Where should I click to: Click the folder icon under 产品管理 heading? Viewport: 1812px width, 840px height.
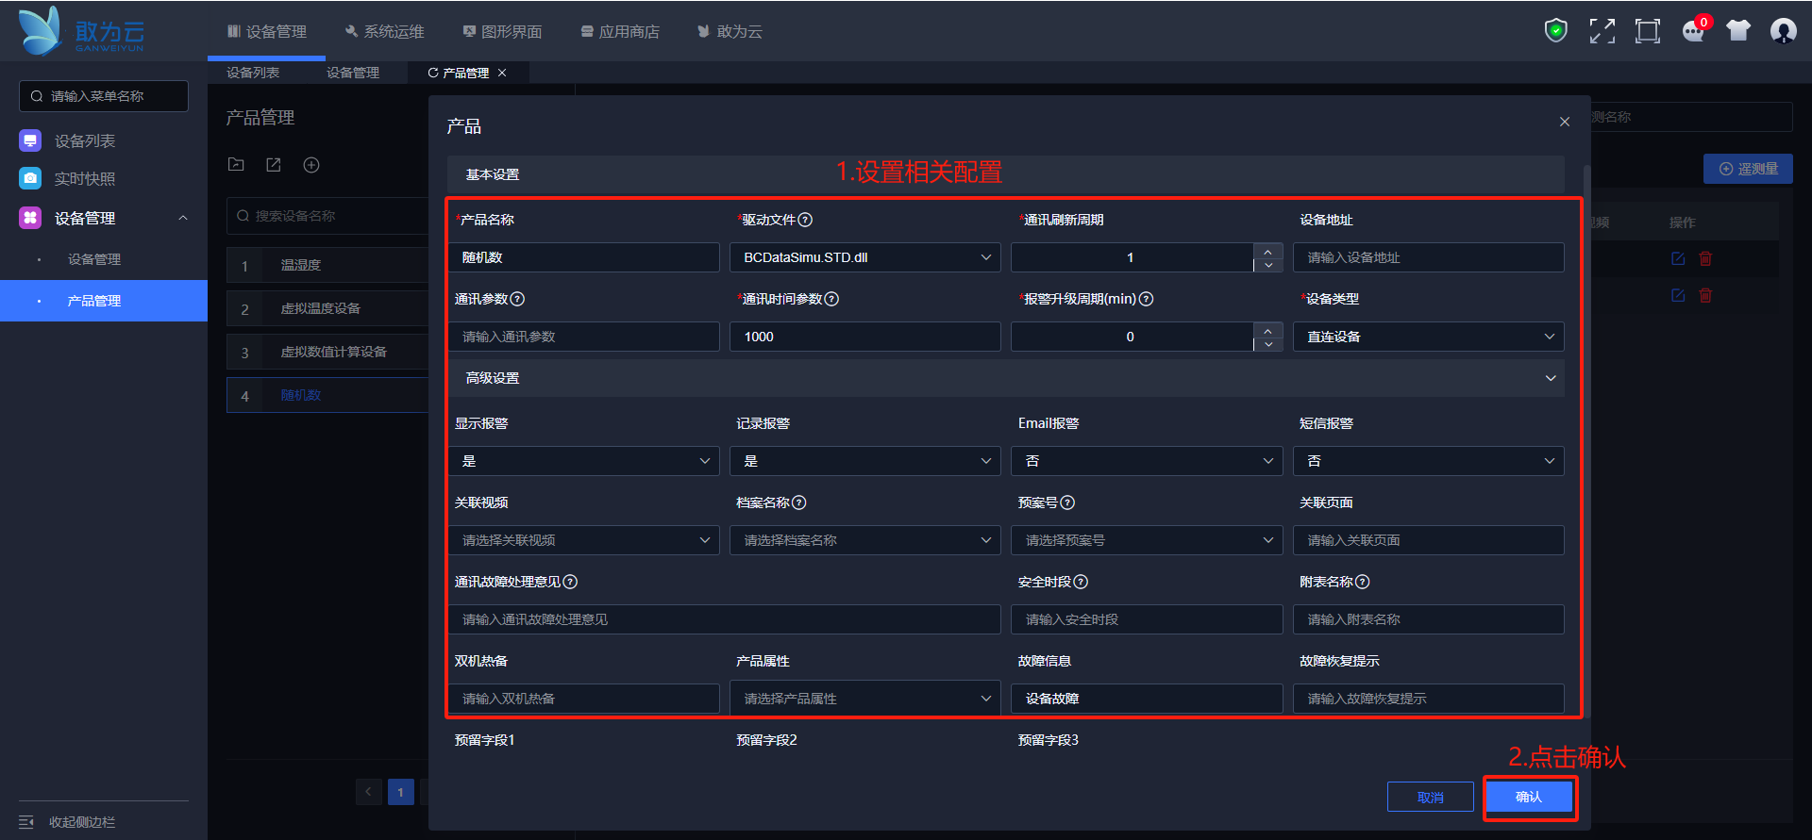click(x=236, y=165)
